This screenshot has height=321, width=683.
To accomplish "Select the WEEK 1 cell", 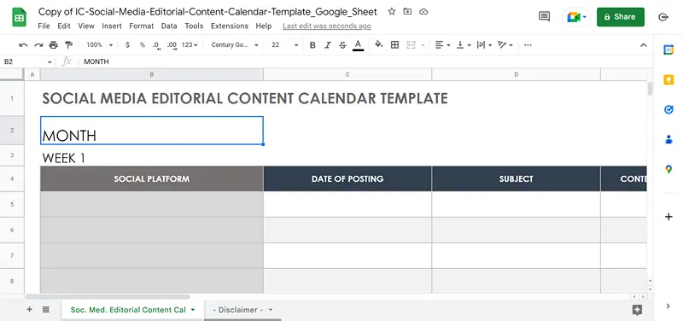I will click(x=152, y=155).
